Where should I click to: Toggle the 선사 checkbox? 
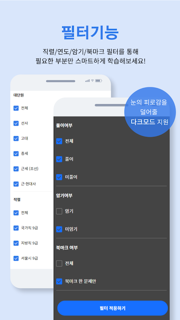(16, 123)
